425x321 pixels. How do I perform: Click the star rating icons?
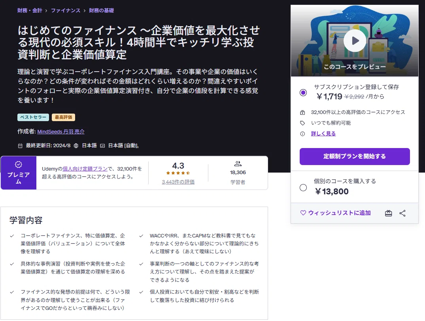click(178, 173)
